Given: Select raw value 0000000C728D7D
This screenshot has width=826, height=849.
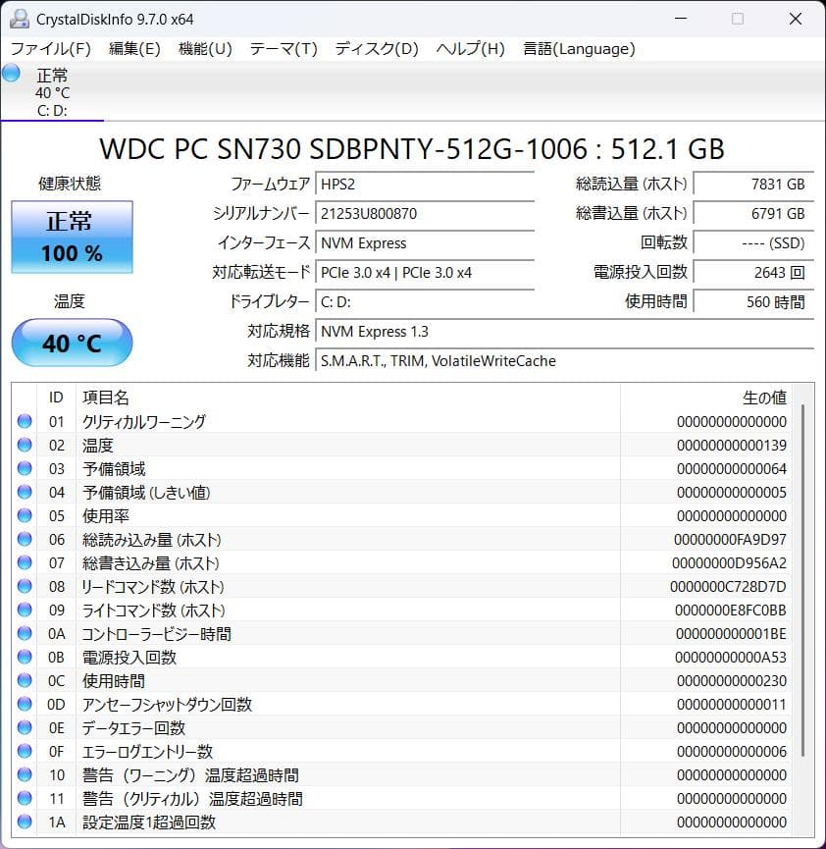Looking at the screenshot, I should click(x=728, y=586).
